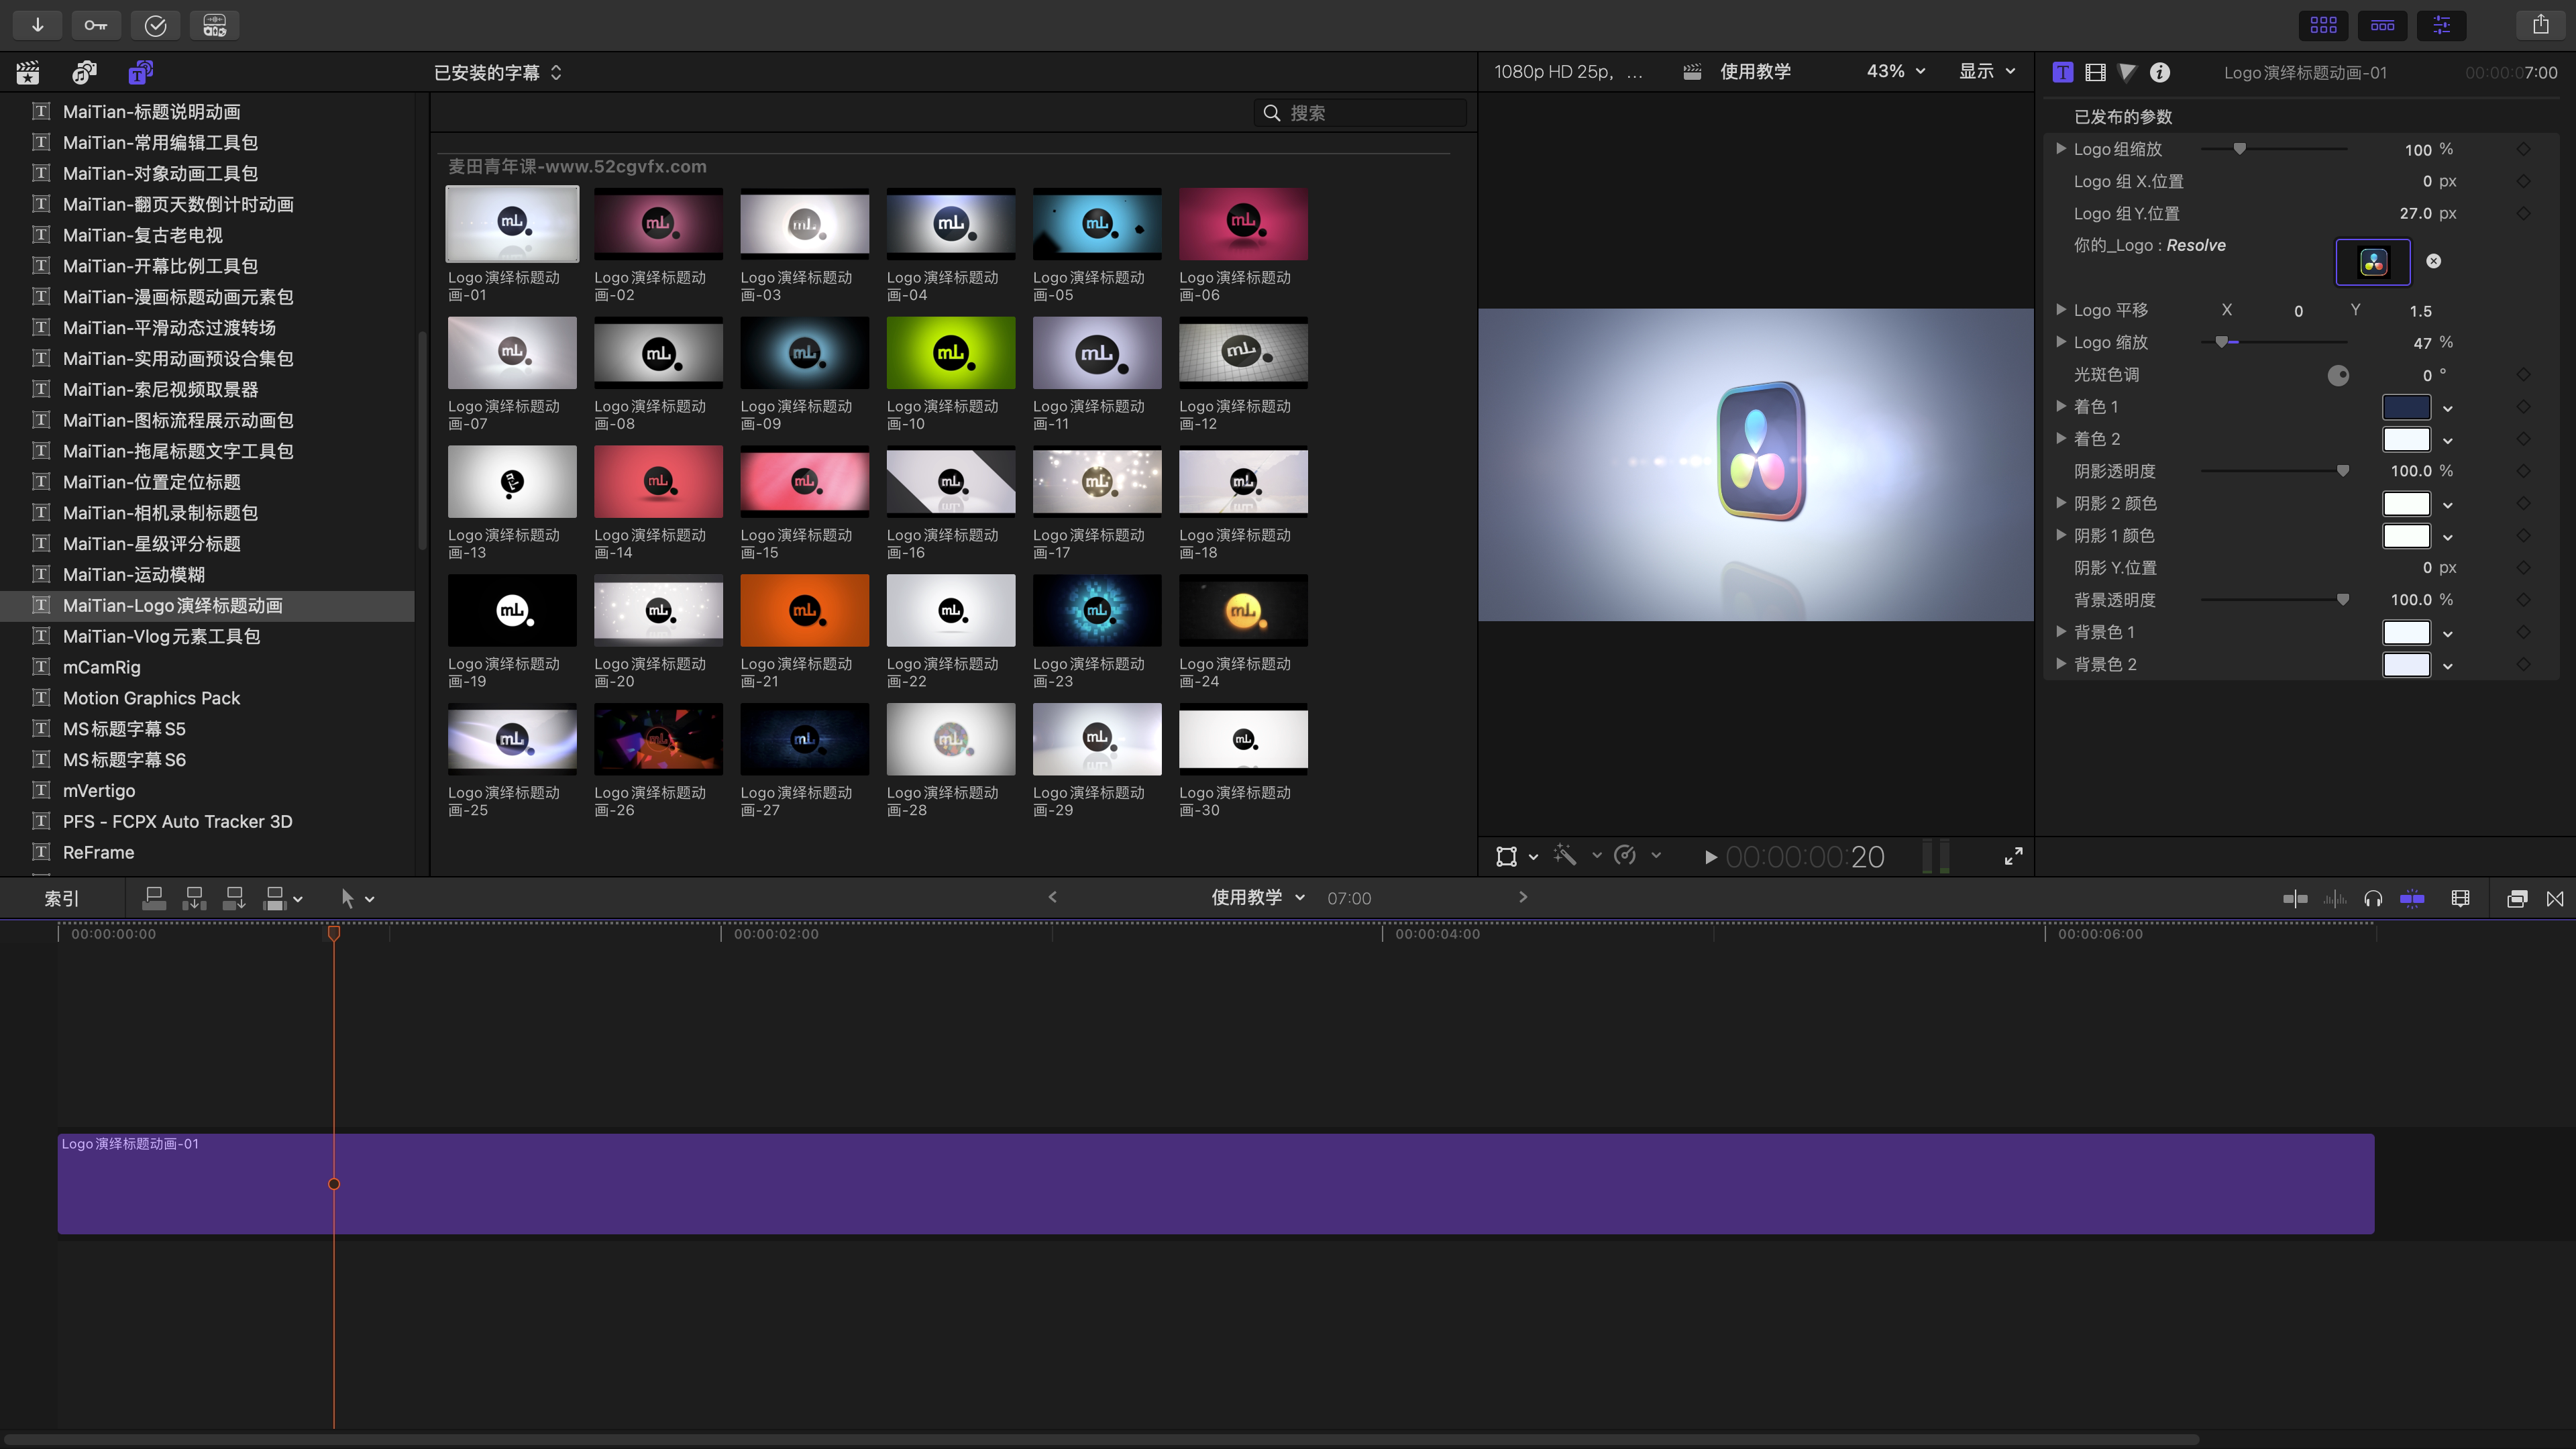Select MaiTian-Vlog元素工具包 category
The image size is (2576, 1449).
pyautogui.click(x=161, y=636)
